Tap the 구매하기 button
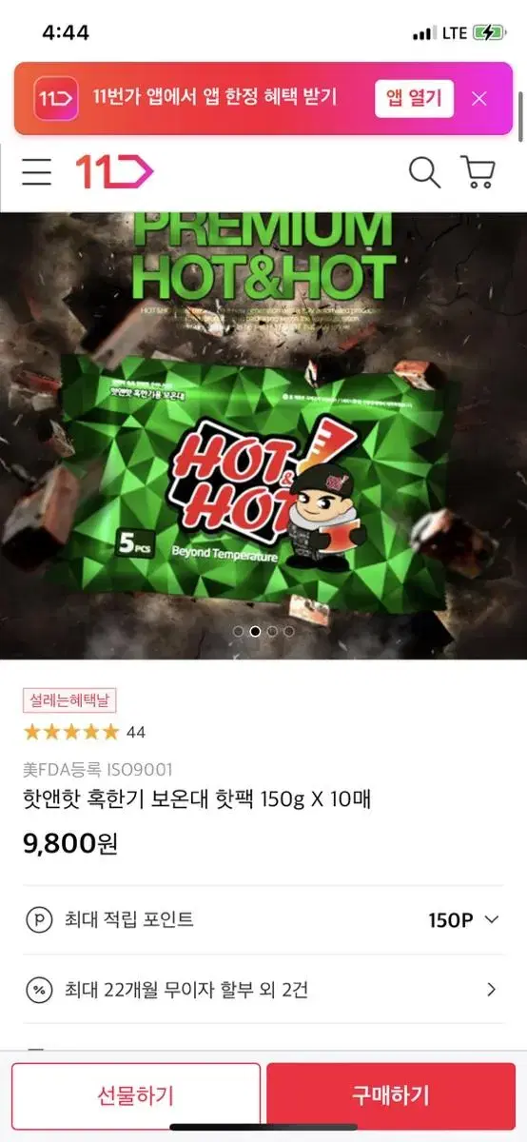 pos(391,1095)
